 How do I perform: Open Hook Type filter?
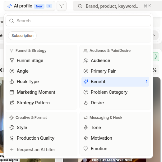41,82
